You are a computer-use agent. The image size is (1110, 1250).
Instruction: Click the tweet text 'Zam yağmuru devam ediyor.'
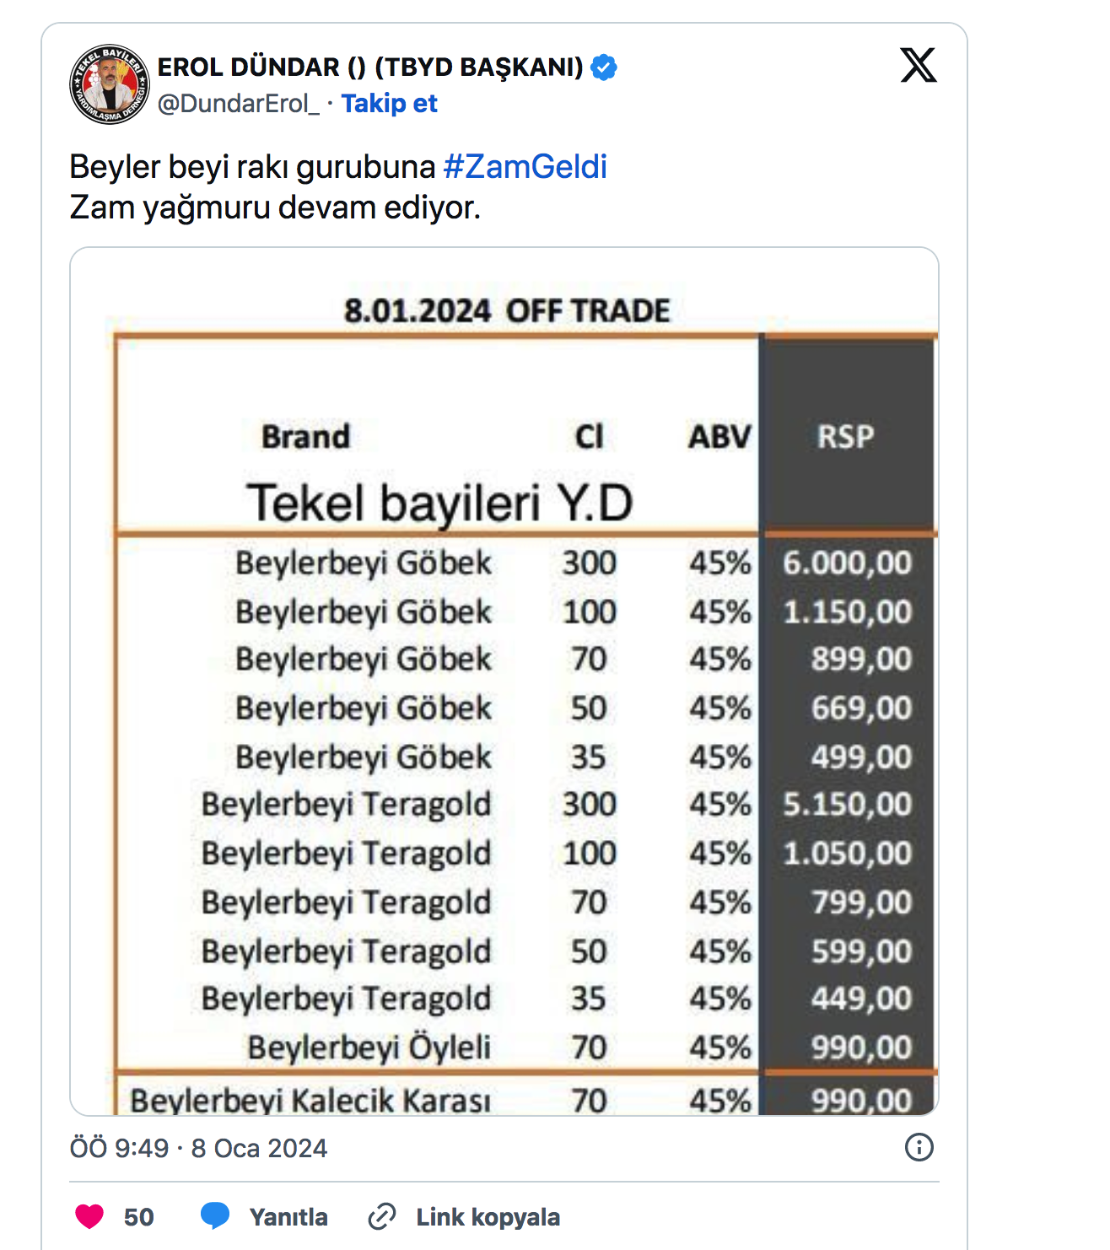[x=275, y=207]
